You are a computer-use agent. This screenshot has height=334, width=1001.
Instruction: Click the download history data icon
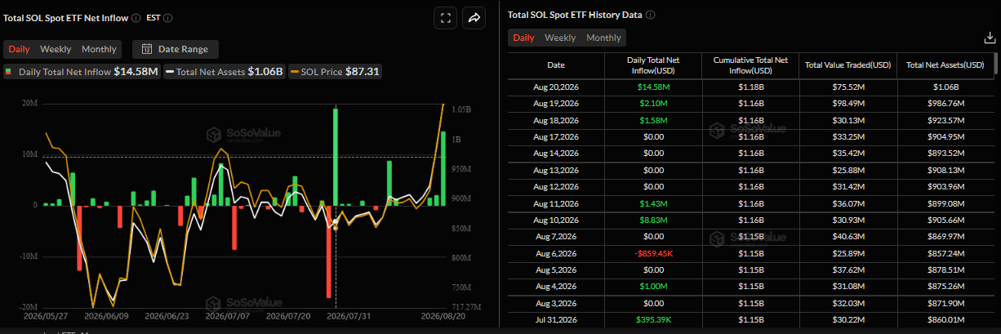click(989, 38)
